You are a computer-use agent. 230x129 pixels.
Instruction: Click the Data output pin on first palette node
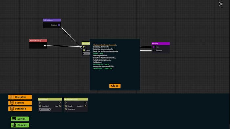(60, 106)
